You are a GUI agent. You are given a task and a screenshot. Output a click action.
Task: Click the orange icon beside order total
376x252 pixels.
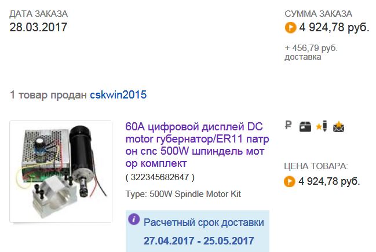point(290,27)
